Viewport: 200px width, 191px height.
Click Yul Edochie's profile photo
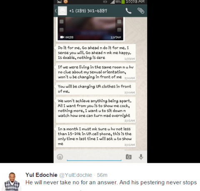(12, 181)
